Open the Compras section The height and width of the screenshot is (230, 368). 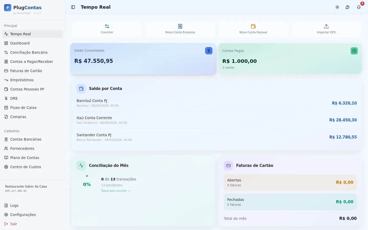coord(33,117)
